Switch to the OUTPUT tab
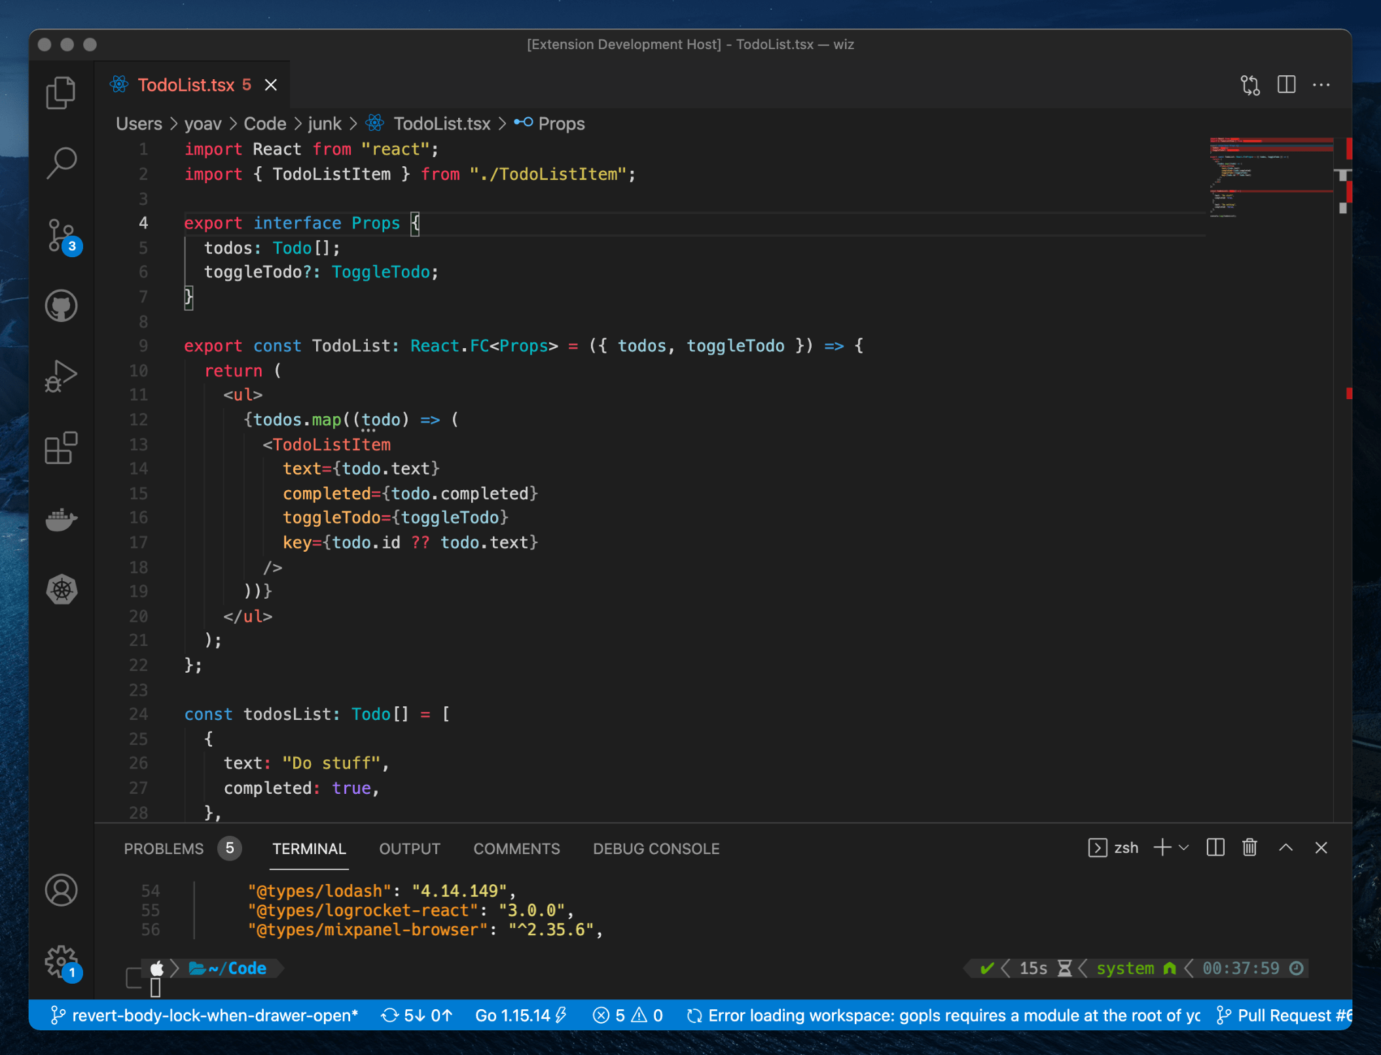Image resolution: width=1381 pixels, height=1055 pixels. tap(410, 849)
